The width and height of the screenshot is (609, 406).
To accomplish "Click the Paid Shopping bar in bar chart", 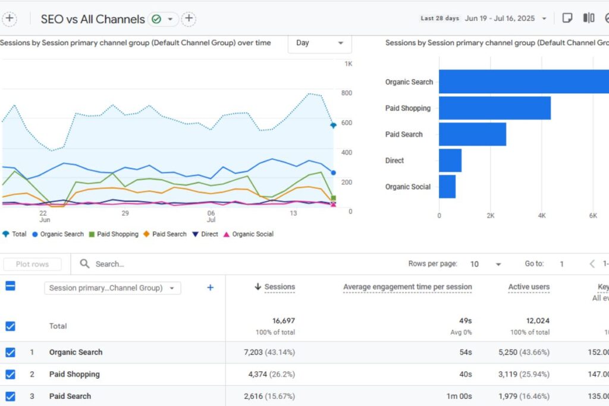I will click(494, 108).
